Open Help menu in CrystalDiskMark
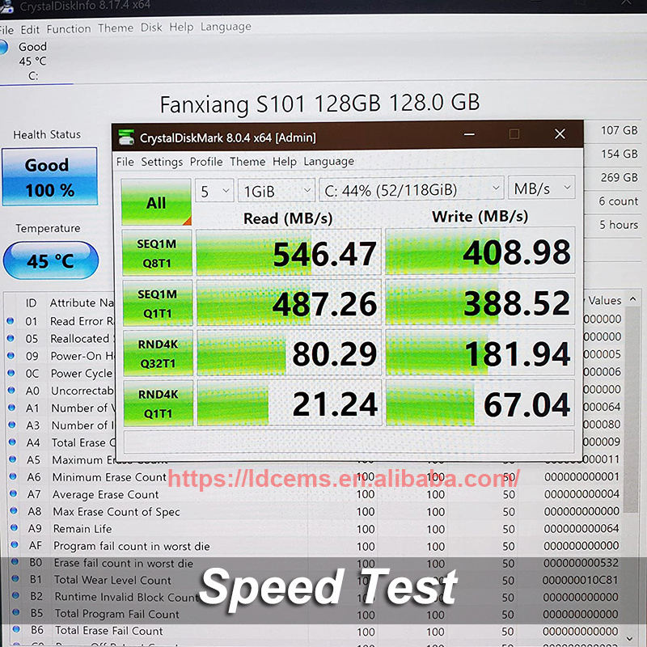This screenshot has height=647, width=647. 285,161
